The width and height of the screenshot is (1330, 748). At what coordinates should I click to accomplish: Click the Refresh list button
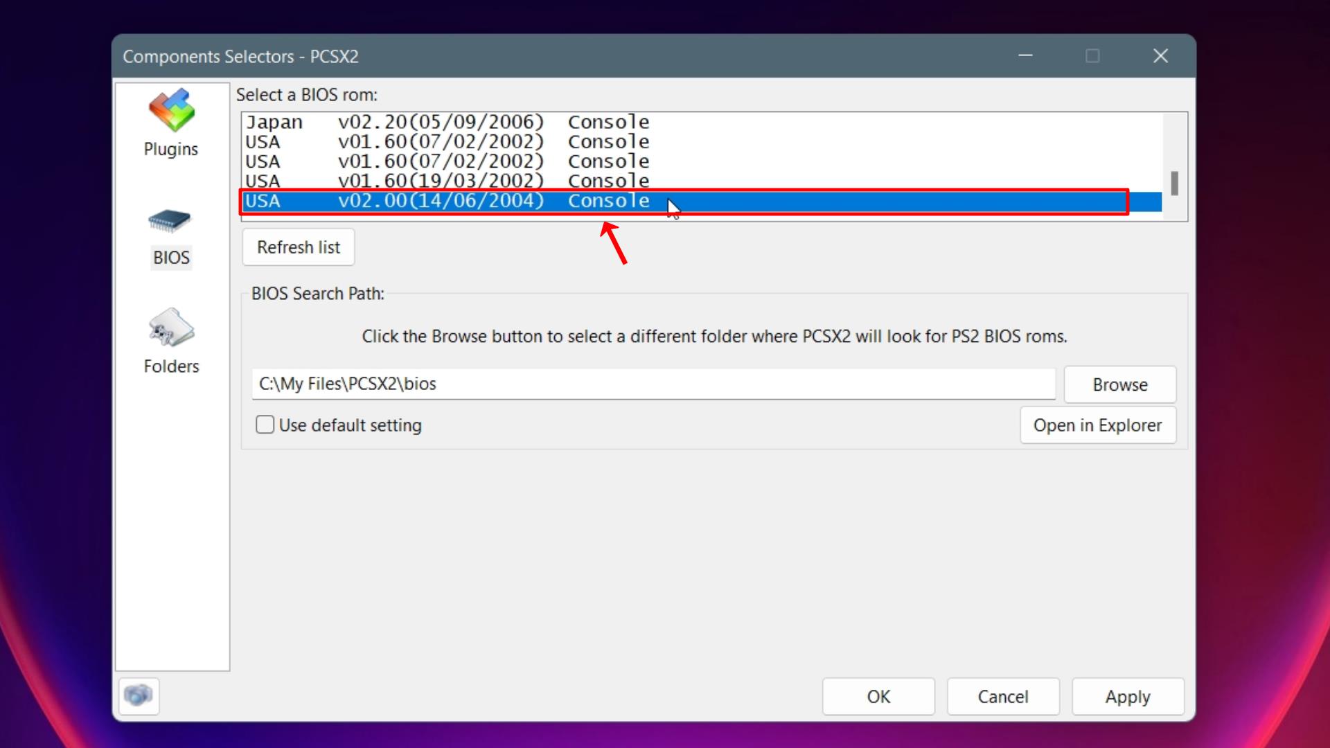298,247
